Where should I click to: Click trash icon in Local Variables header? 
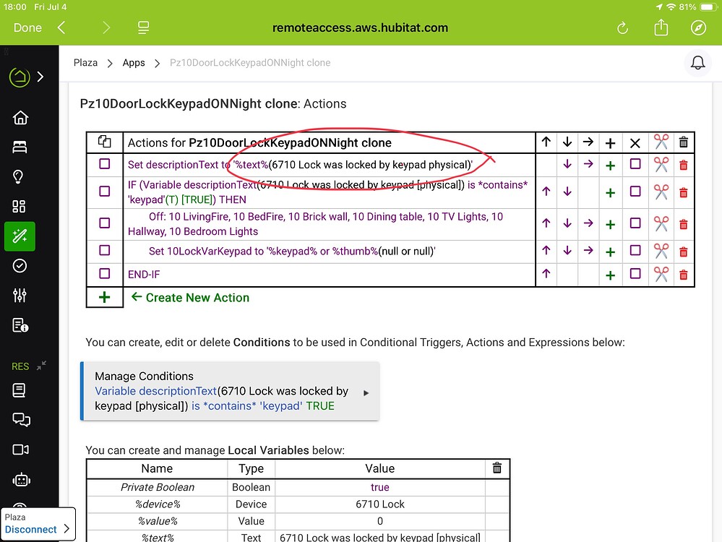pyautogui.click(x=497, y=468)
